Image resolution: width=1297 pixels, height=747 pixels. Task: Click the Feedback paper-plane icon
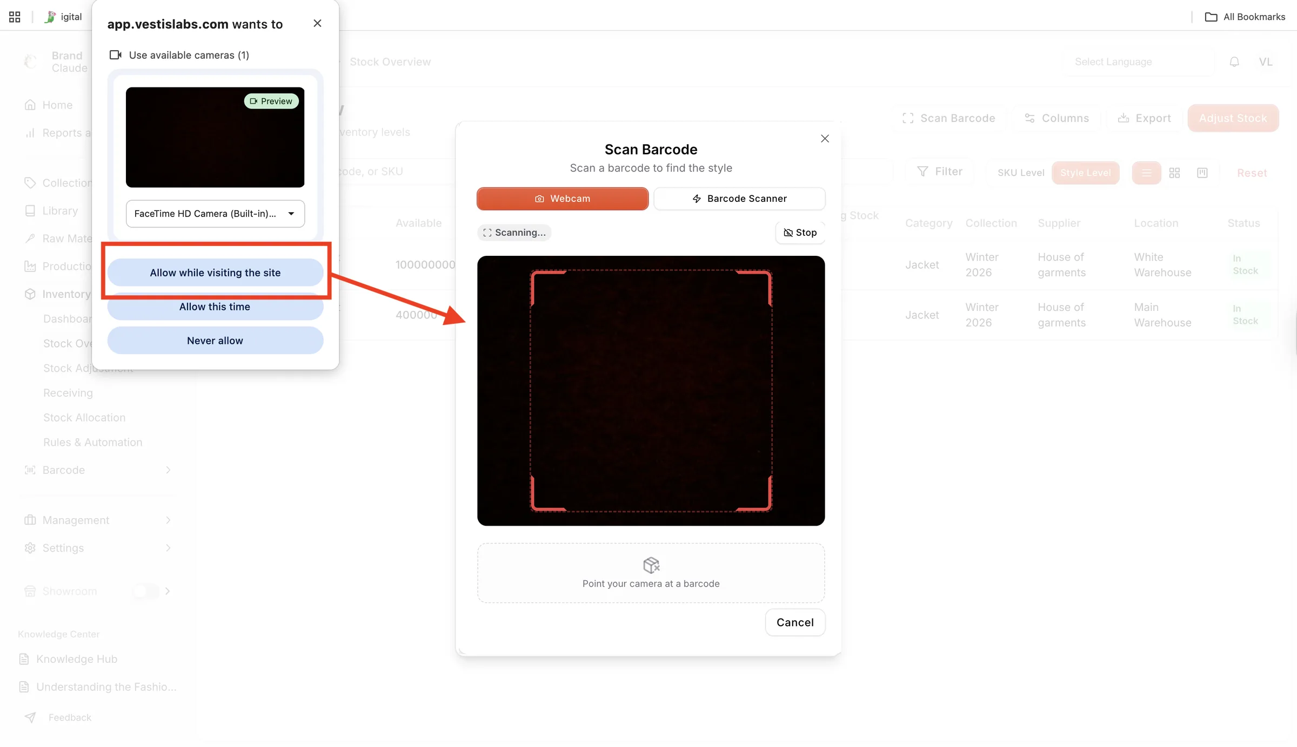click(31, 717)
